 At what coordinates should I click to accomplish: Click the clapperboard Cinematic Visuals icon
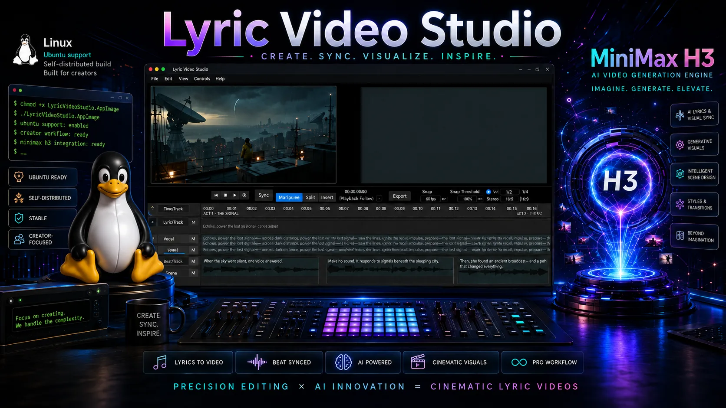pyautogui.click(x=418, y=362)
